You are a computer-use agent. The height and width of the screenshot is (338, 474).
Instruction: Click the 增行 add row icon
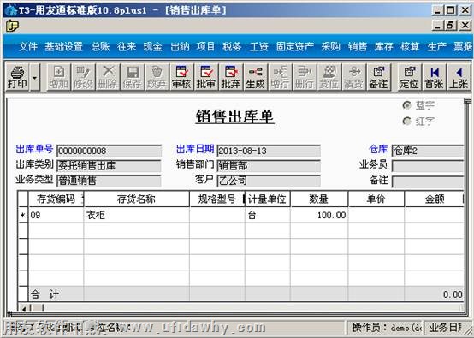[280, 77]
